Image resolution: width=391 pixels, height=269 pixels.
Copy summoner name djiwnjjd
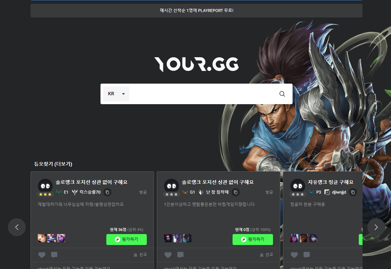pos(353,192)
